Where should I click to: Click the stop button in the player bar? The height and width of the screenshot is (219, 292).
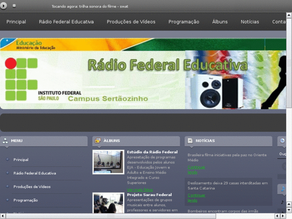(14, 6)
